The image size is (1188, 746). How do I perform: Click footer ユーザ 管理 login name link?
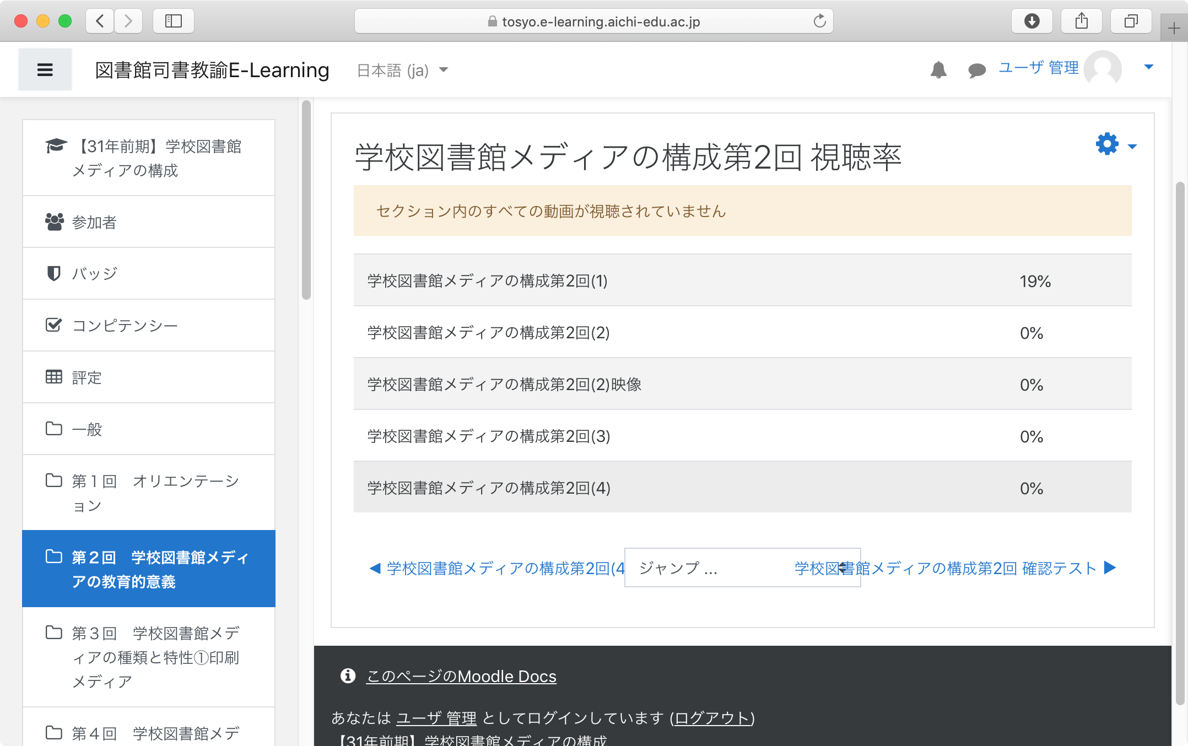[436, 718]
